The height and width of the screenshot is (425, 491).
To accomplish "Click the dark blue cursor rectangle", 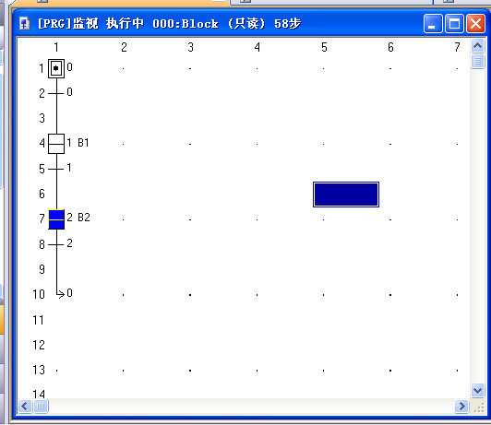I will [346, 195].
